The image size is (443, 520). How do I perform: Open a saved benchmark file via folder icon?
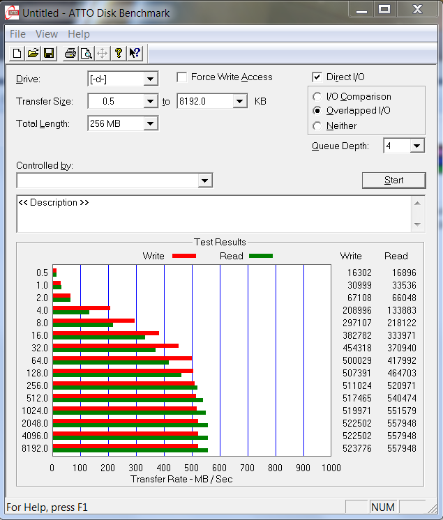point(33,53)
